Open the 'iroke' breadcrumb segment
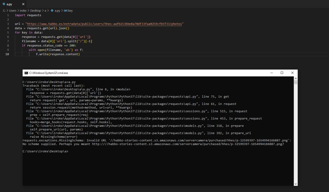The width and height of the screenshot is (329, 192). [23, 10]
